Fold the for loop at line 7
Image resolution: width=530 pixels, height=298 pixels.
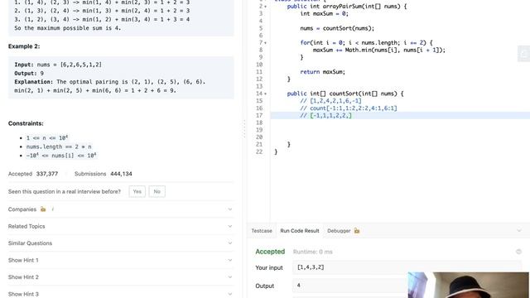[x=265, y=43]
